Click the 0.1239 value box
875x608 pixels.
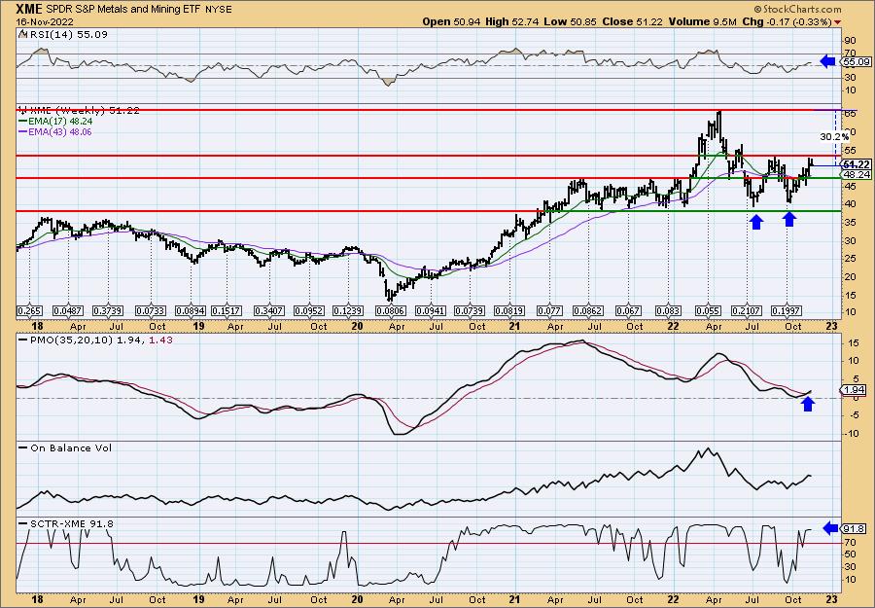pos(349,310)
